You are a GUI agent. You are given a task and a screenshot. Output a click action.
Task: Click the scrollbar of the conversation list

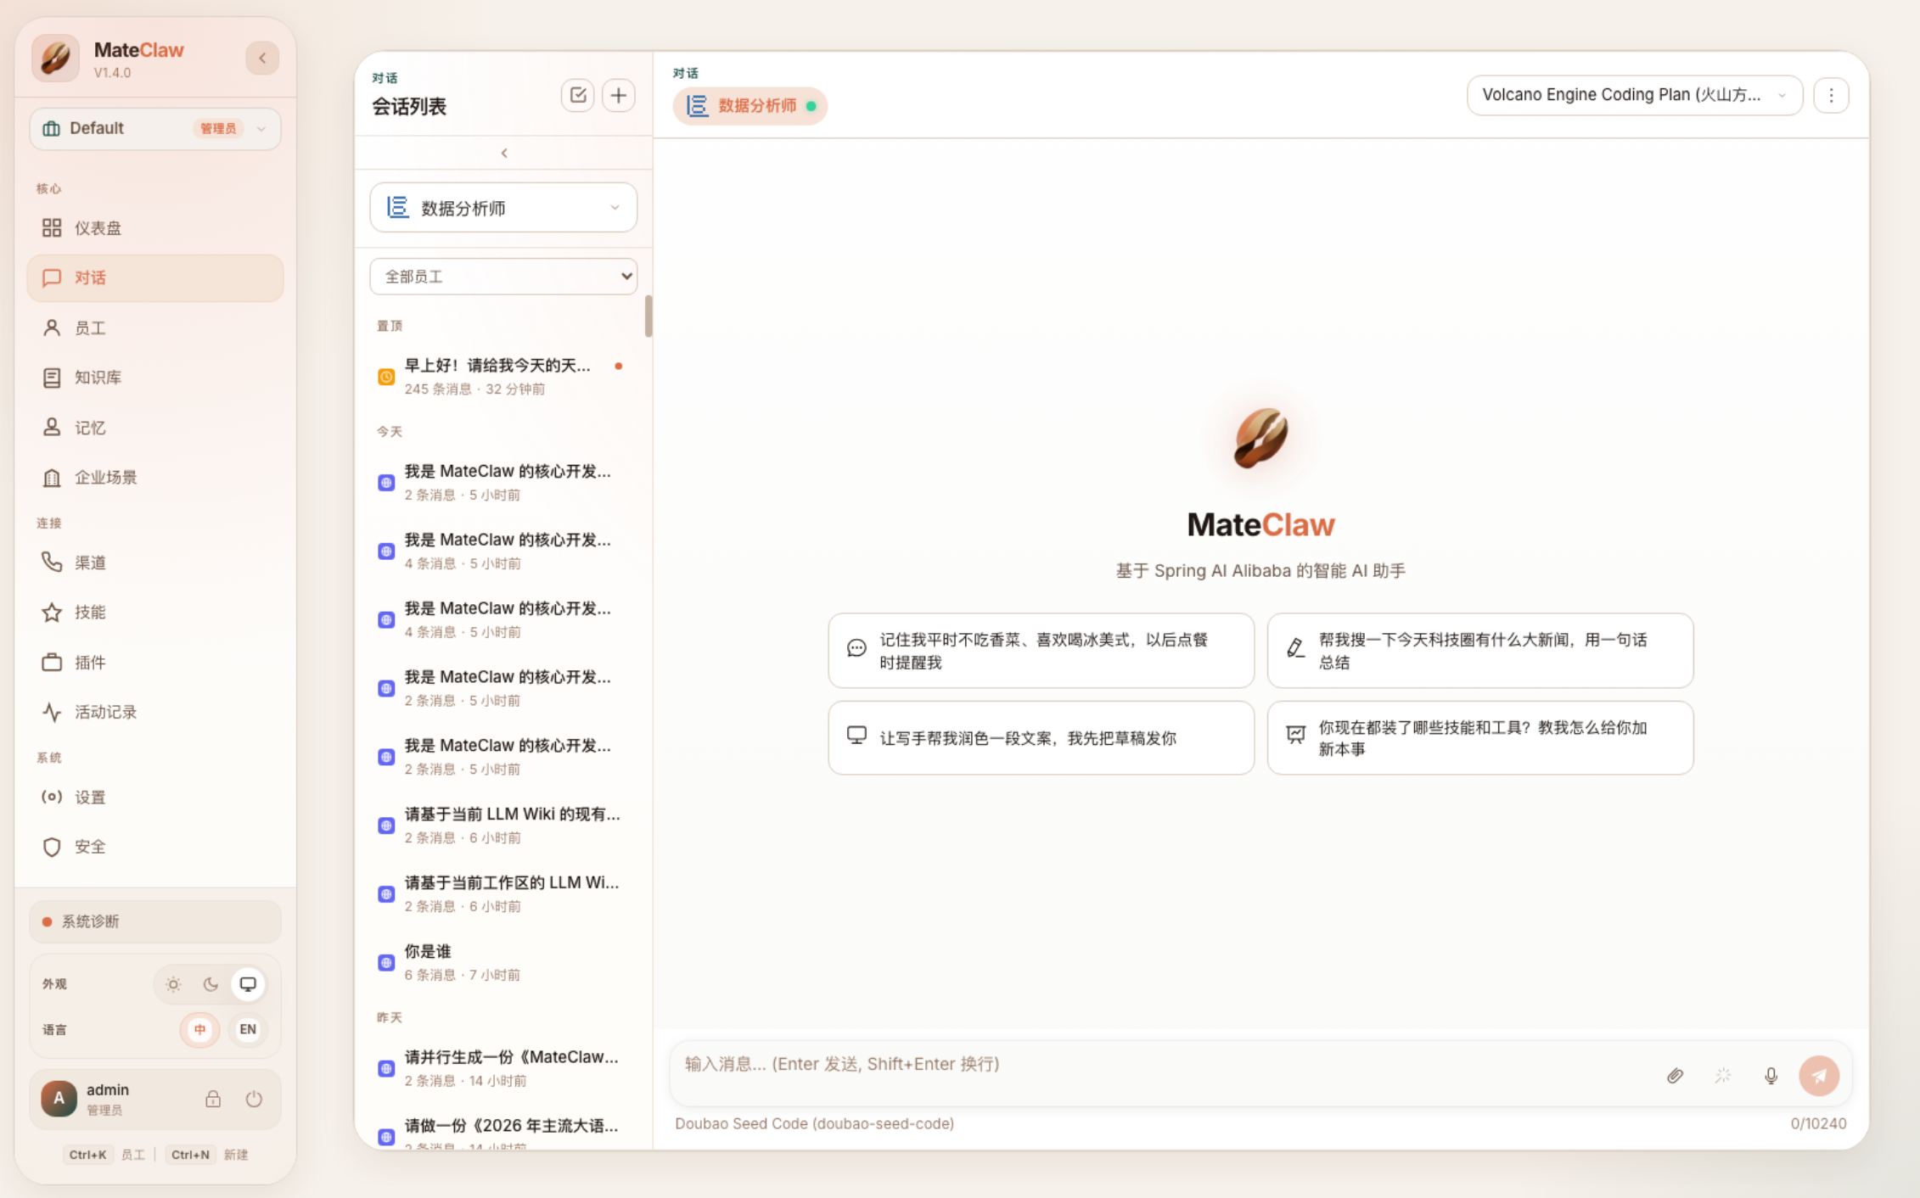tap(648, 316)
